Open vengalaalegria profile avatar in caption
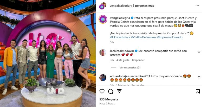The image size is (202, 107). click(x=103, y=19)
